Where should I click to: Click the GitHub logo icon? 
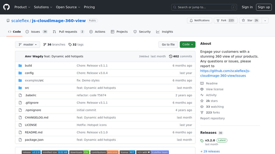tap(7, 7)
